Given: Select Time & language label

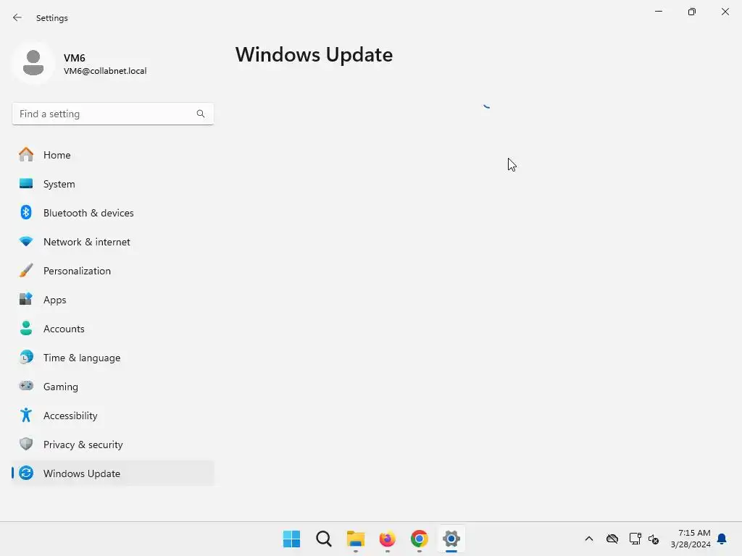Looking at the screenshot, I should (x=82, y=358).
